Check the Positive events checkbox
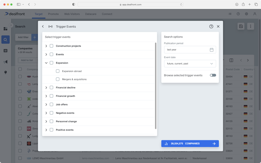 tap(51, 130)
